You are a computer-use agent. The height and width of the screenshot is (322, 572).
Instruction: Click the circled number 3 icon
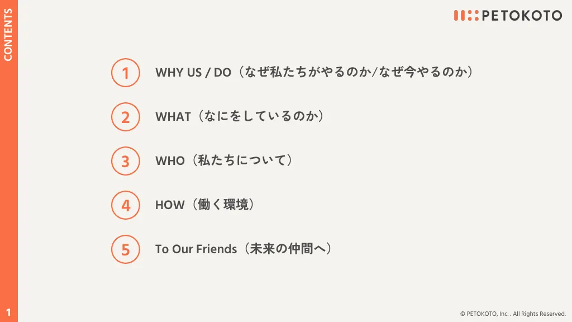click(126, 161)
